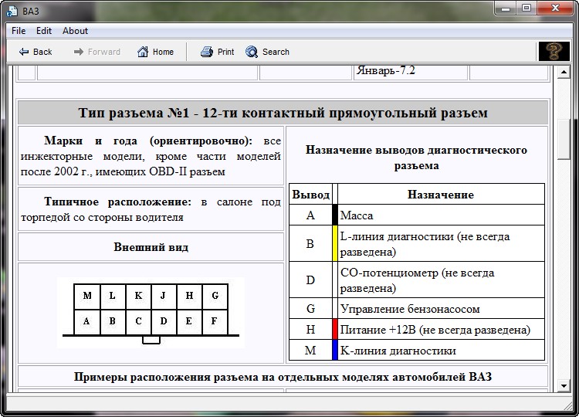Go to the Home page icon

[x=143, y=52]
